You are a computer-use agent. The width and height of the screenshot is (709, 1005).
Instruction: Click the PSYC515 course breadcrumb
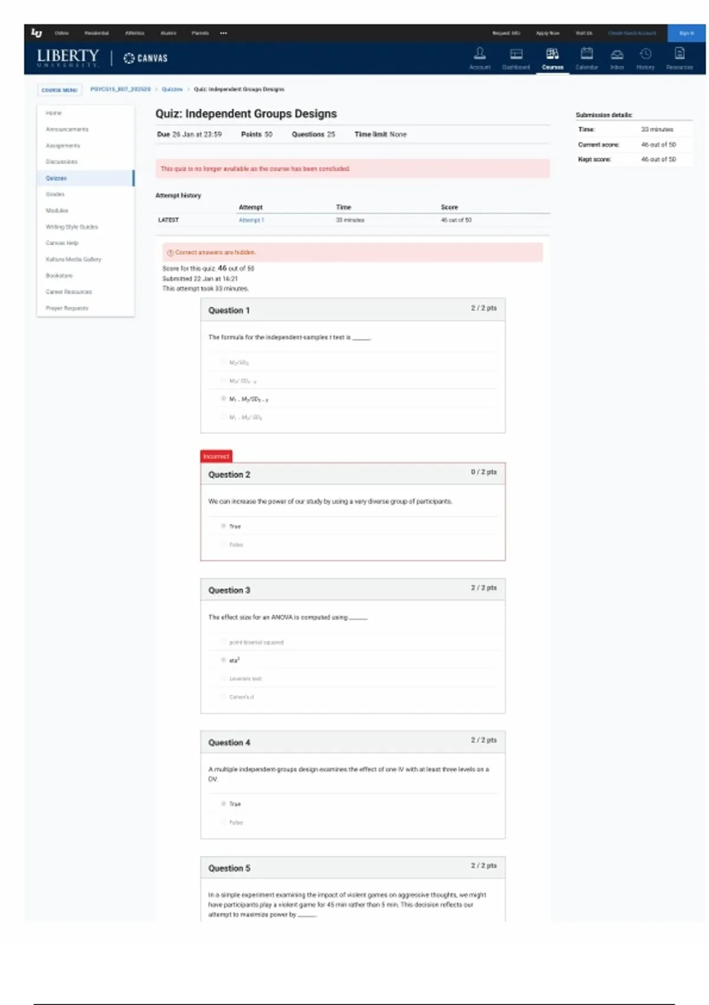[x=120, y=89]
